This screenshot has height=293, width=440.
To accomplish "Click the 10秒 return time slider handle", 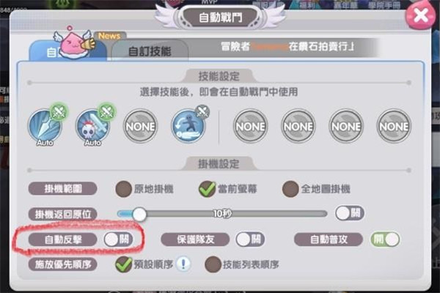I will 139,214.
